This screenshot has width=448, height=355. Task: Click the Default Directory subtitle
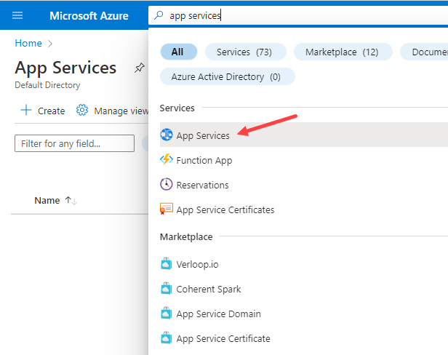47,85
